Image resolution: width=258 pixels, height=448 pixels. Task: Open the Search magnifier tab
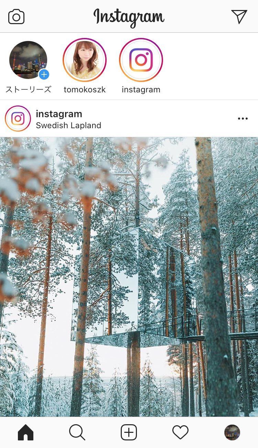[77, 432]
